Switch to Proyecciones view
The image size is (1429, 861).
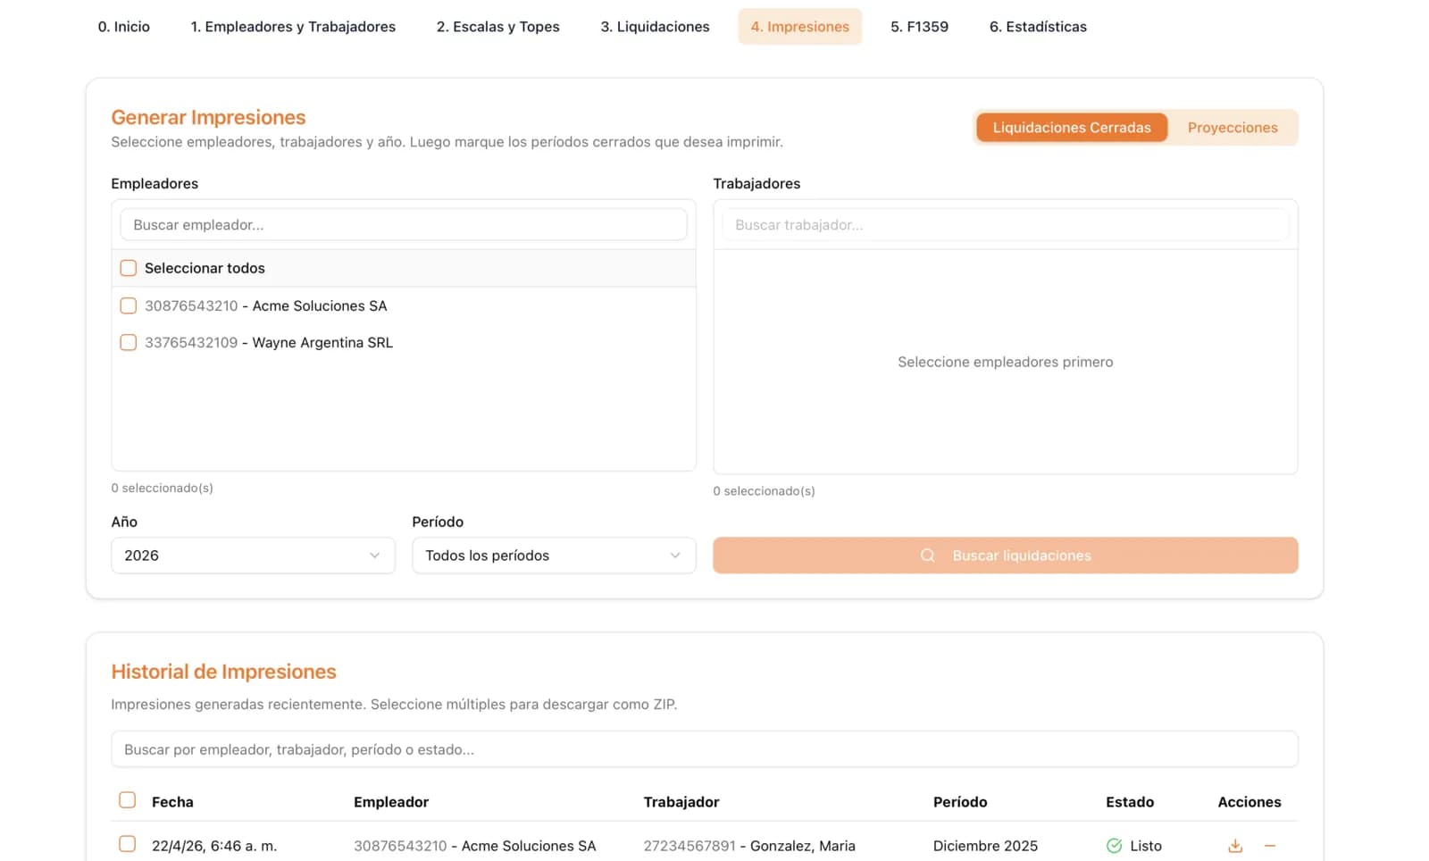pos(1232,128)
